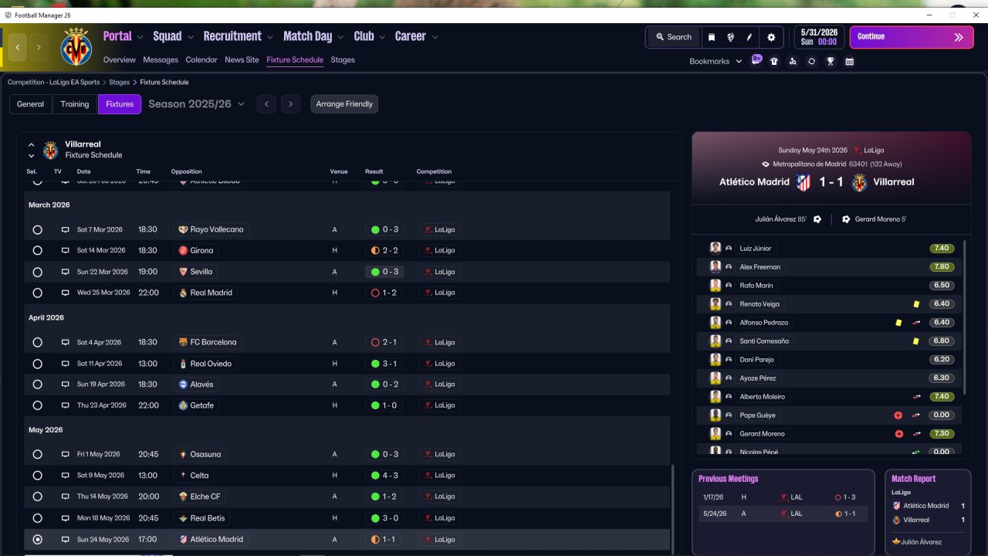
Task: Click the Atlético Madrid crest in match header
Action: click(x=804, y=182)
